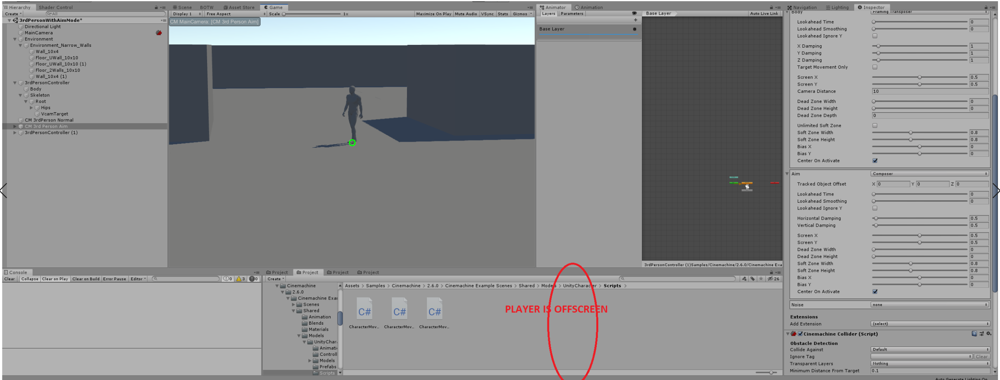Enable Maximize On Play in Game view
This screenshot has width=1000, height=380.
433,13
